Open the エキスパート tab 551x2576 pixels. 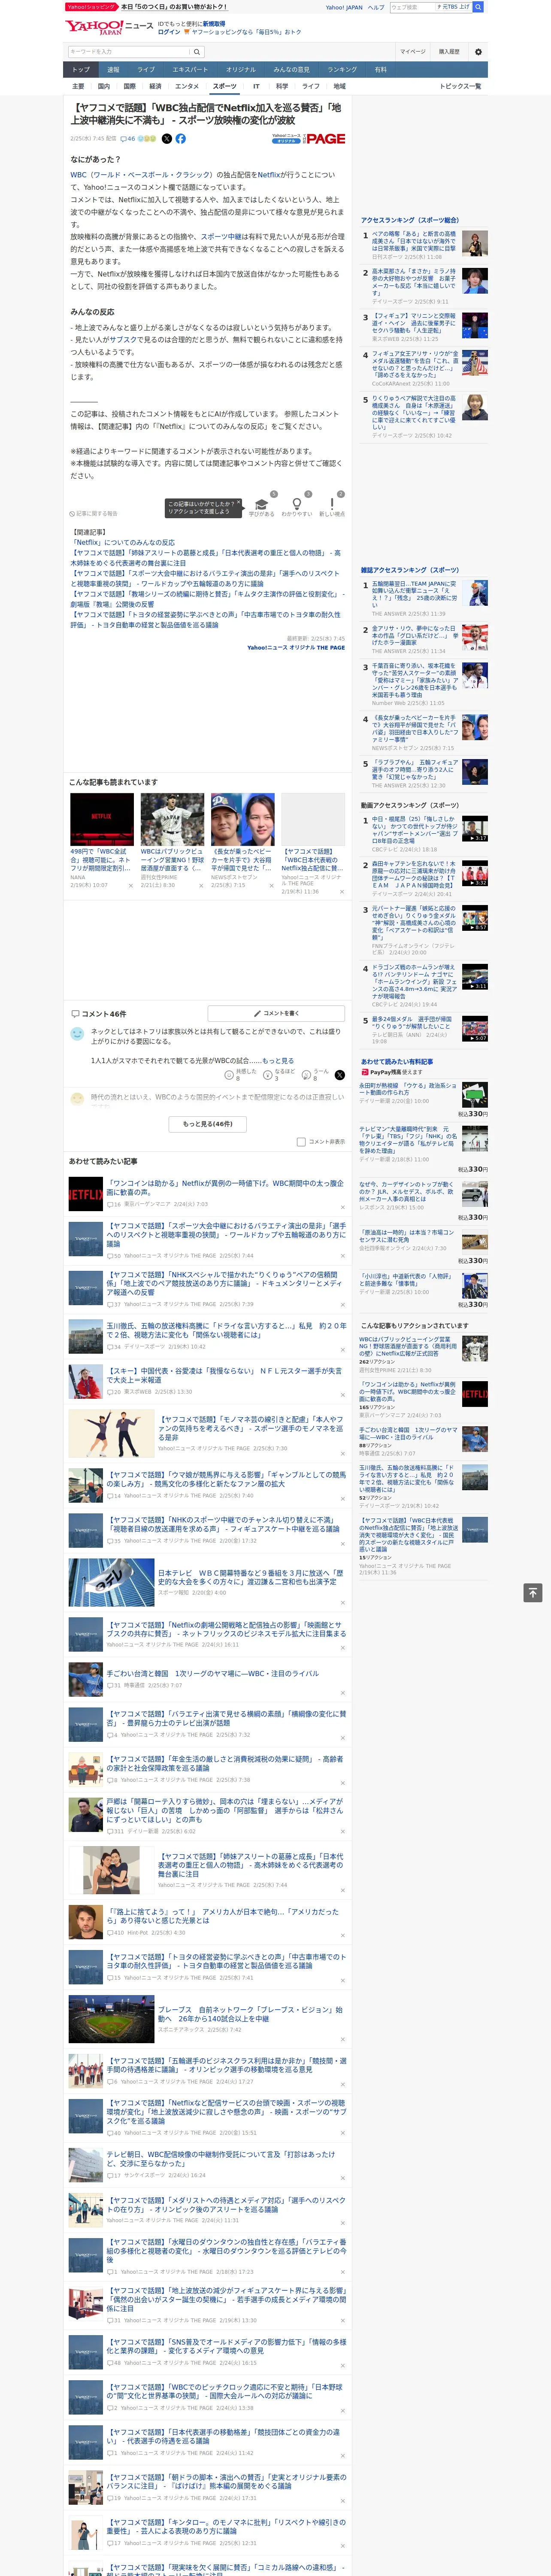pos(190,70)
